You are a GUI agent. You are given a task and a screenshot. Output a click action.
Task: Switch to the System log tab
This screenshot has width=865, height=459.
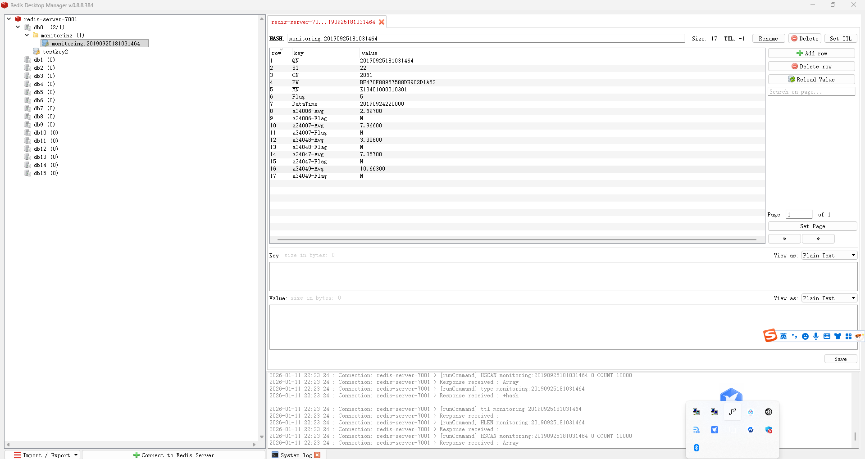pyautogui.click(x=296, y=455)
